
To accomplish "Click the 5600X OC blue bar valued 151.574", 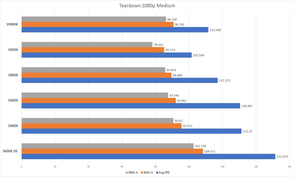I will (148, 157).
